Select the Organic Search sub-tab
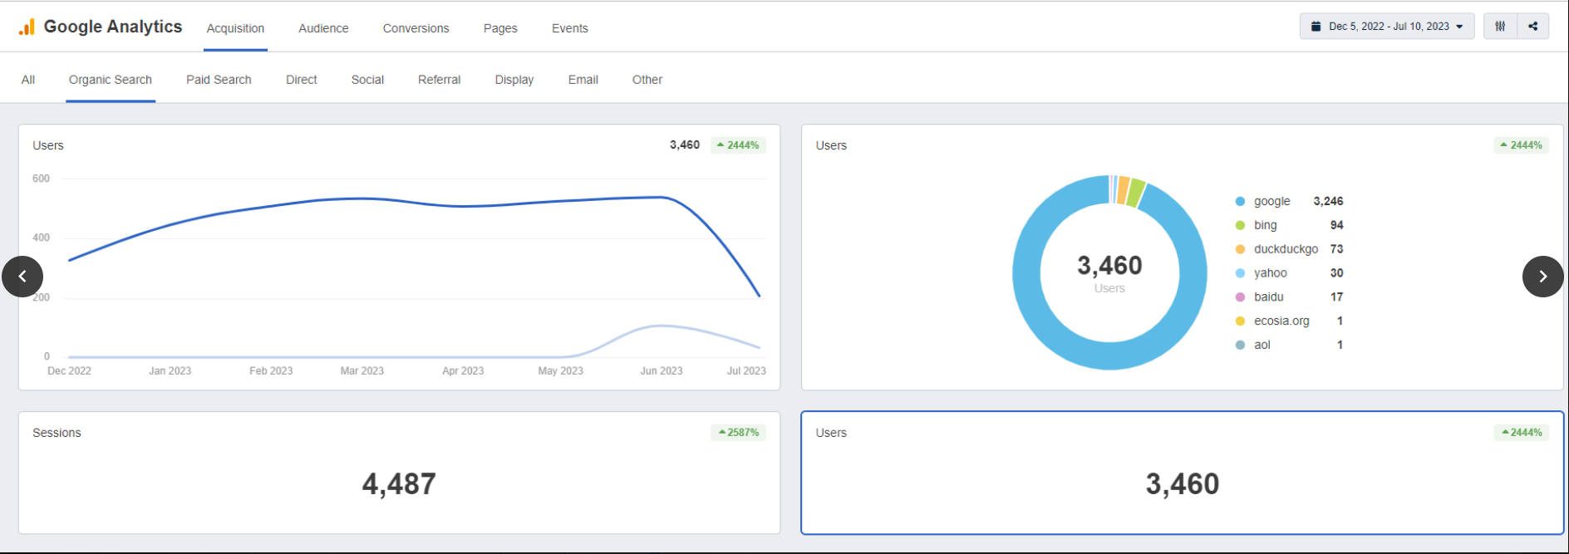This screenshot has width=1569, height=554. coord(111,80)
